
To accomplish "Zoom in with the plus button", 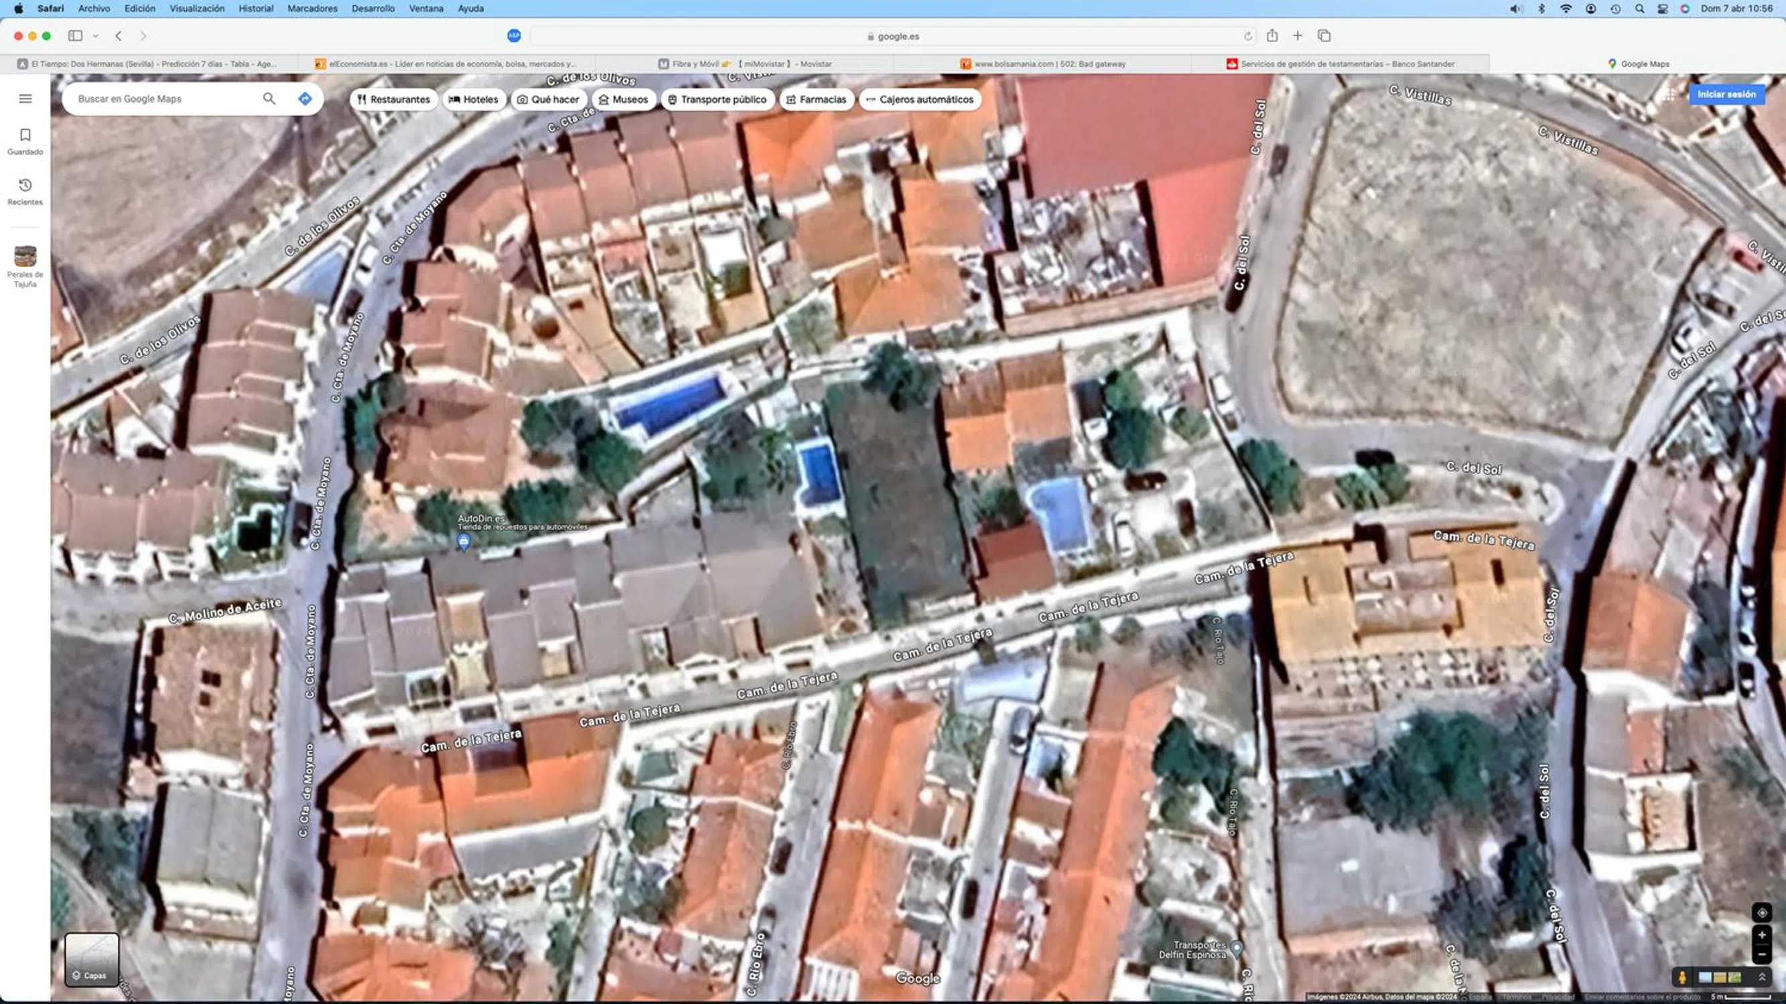I will pyautogui.click(x=1761, y=934).
